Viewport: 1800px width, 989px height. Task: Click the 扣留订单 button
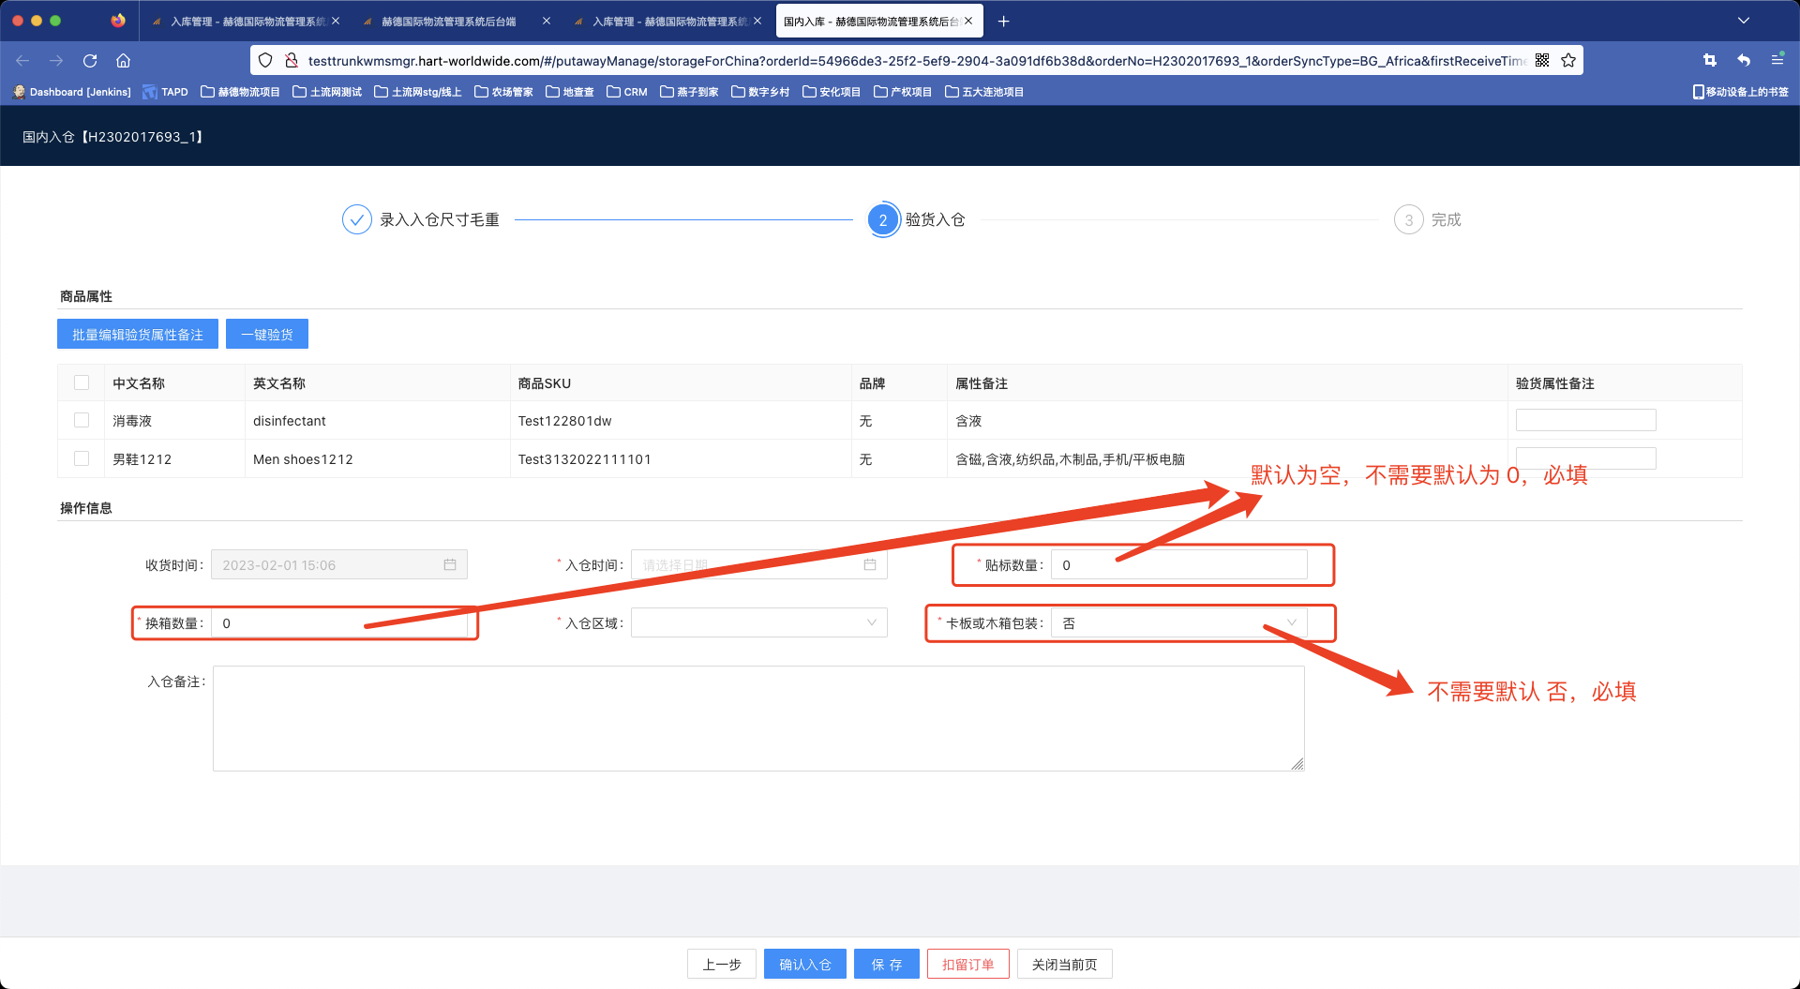[x=967, y=965]
